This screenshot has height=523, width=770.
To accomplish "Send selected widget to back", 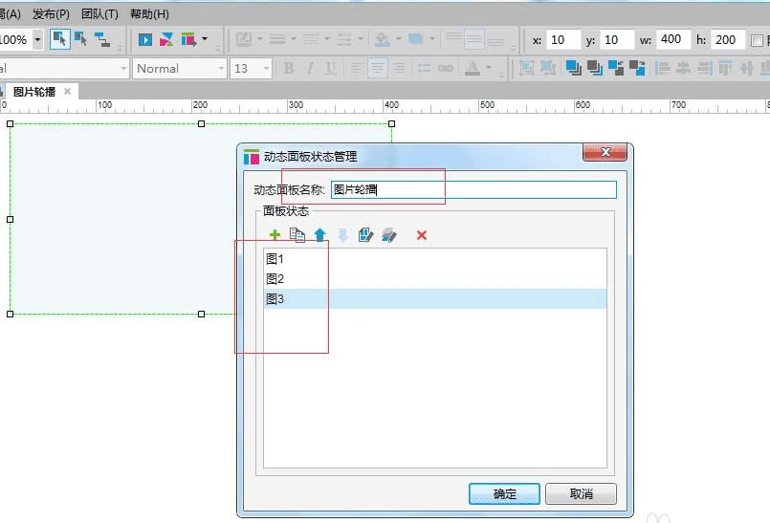I will [594, 68].
